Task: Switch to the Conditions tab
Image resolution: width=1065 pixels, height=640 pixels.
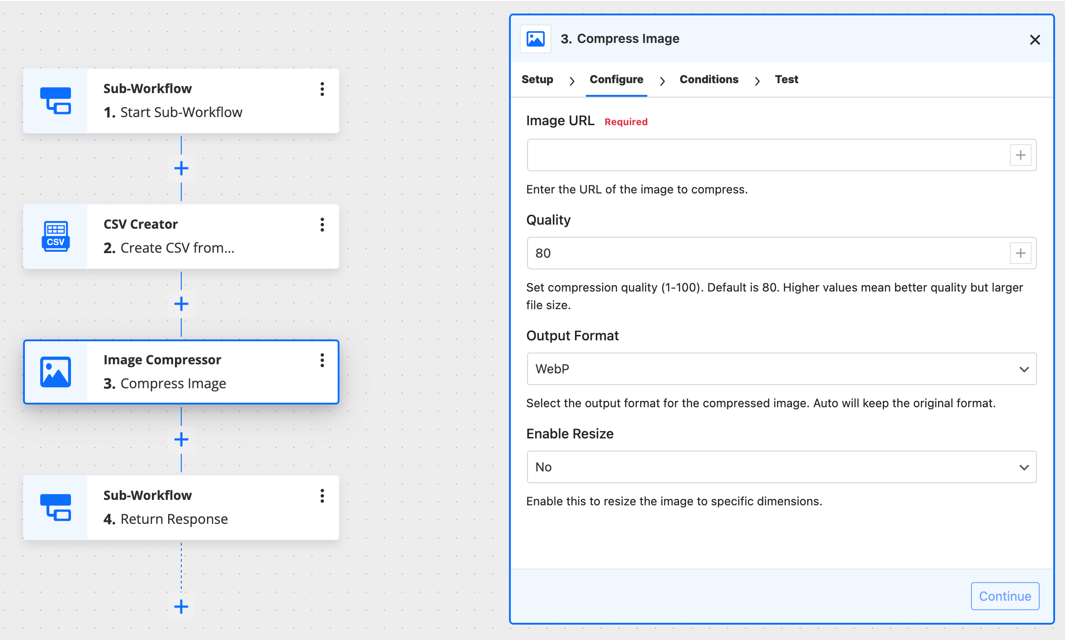Action: click(708, 80)
